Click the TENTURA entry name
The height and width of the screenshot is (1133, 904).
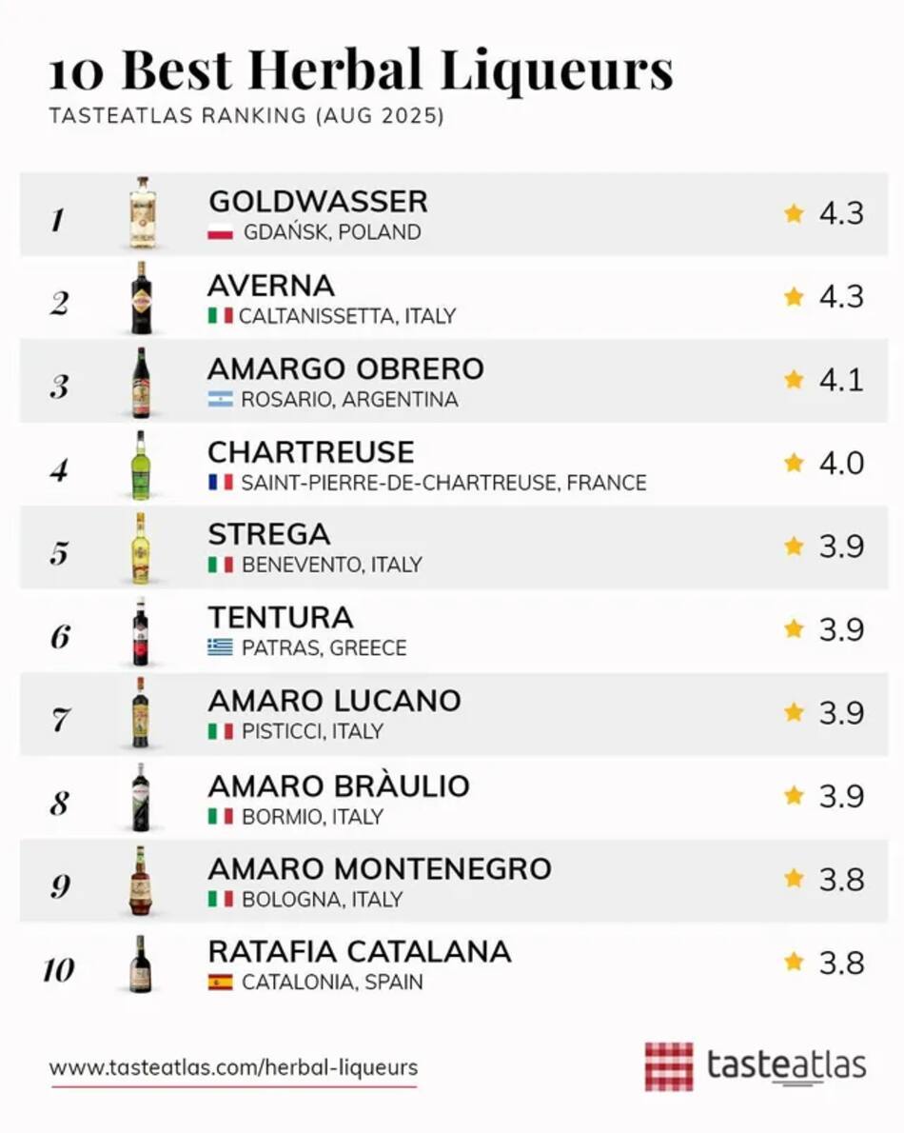click(281, 618)
